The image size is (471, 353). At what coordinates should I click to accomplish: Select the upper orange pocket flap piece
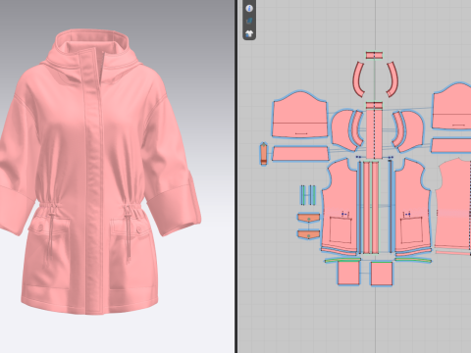308,218
